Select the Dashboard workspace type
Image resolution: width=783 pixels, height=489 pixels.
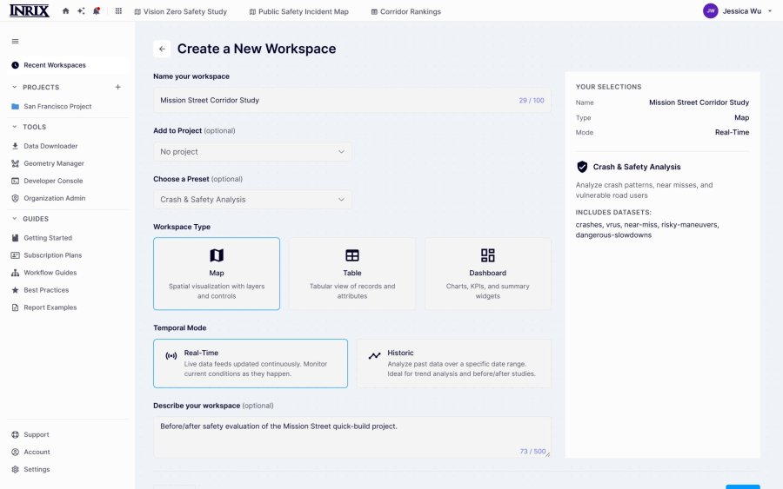click(x=488, y=274)
